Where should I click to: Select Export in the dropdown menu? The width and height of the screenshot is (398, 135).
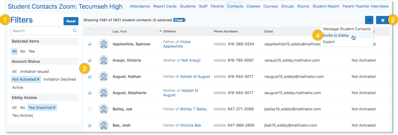coord(329,42)
